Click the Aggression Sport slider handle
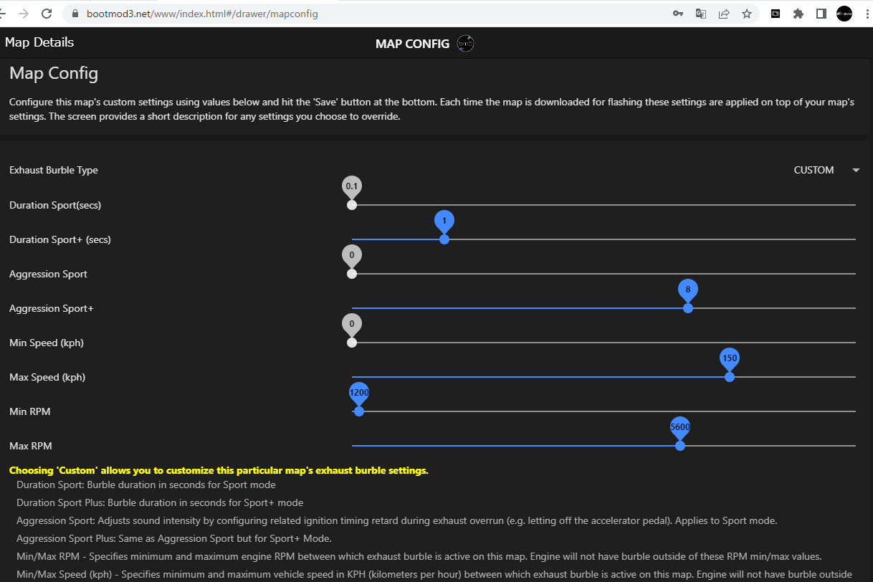Viewport: 873px width, 582px height. [x=352, y=274]
